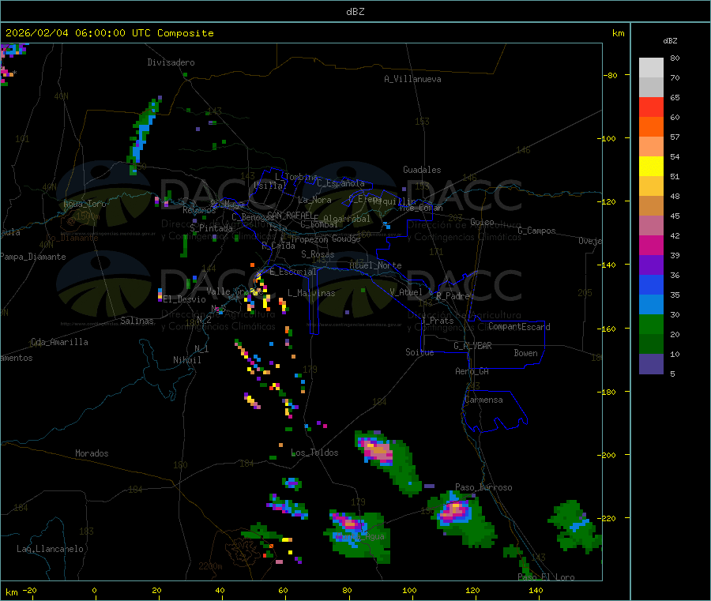Image resolution: width=711 pixels, height=601 pixels.
Task: Click the Los_Toldos place label
Action: tap(314, 453)
